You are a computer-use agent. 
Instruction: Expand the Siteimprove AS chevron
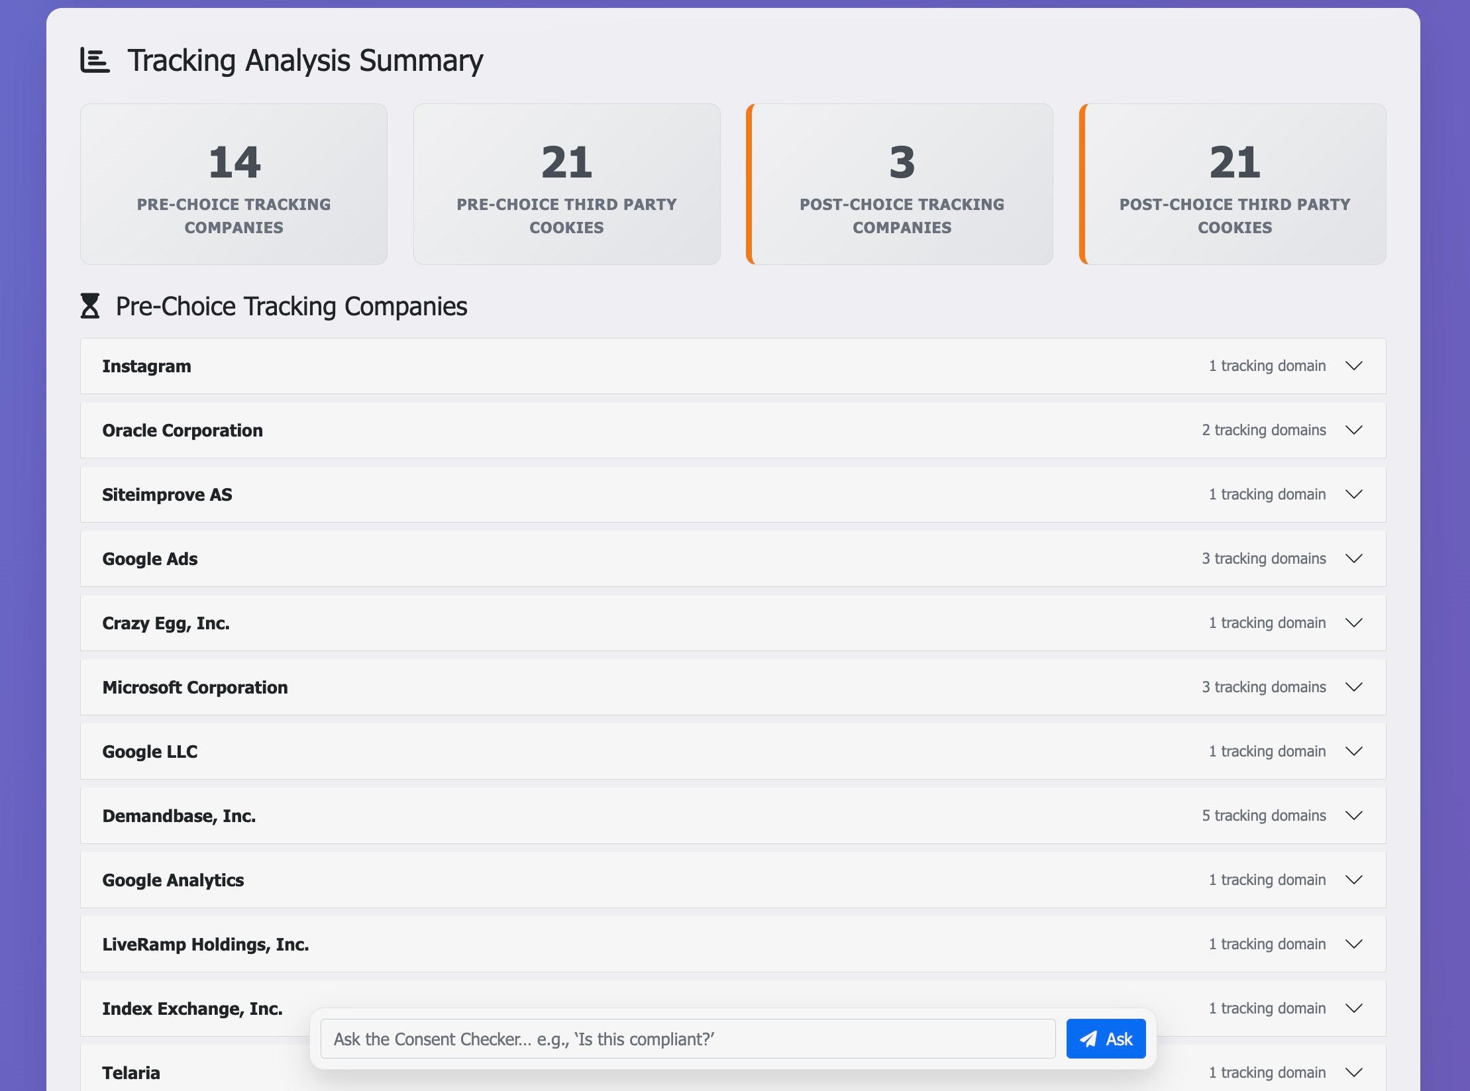pyautogui.click(x=1354, y=495)
